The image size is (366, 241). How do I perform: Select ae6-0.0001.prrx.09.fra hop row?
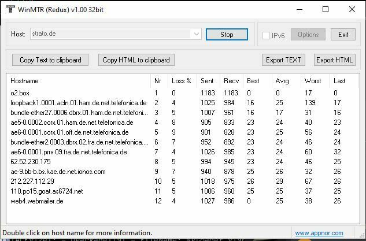coord(183,152)
